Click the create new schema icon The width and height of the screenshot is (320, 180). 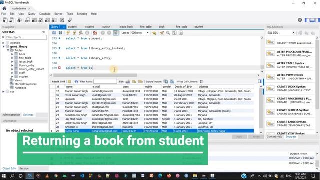(x=28, y=20)
